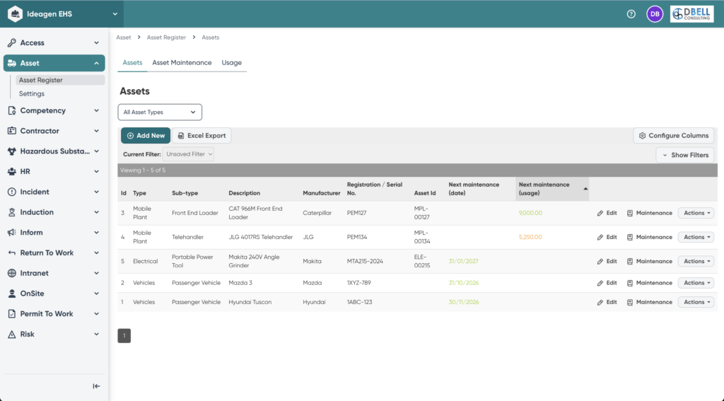
Task: Open Settings under the Asset menu
Action: 32,94
